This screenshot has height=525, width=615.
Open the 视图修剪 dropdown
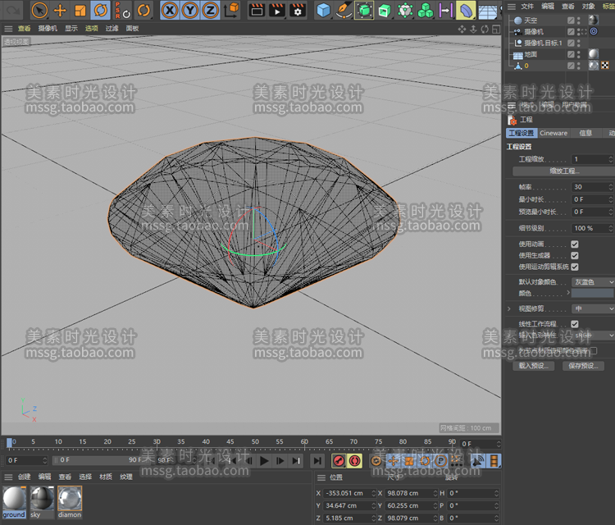tap(592, 309)
